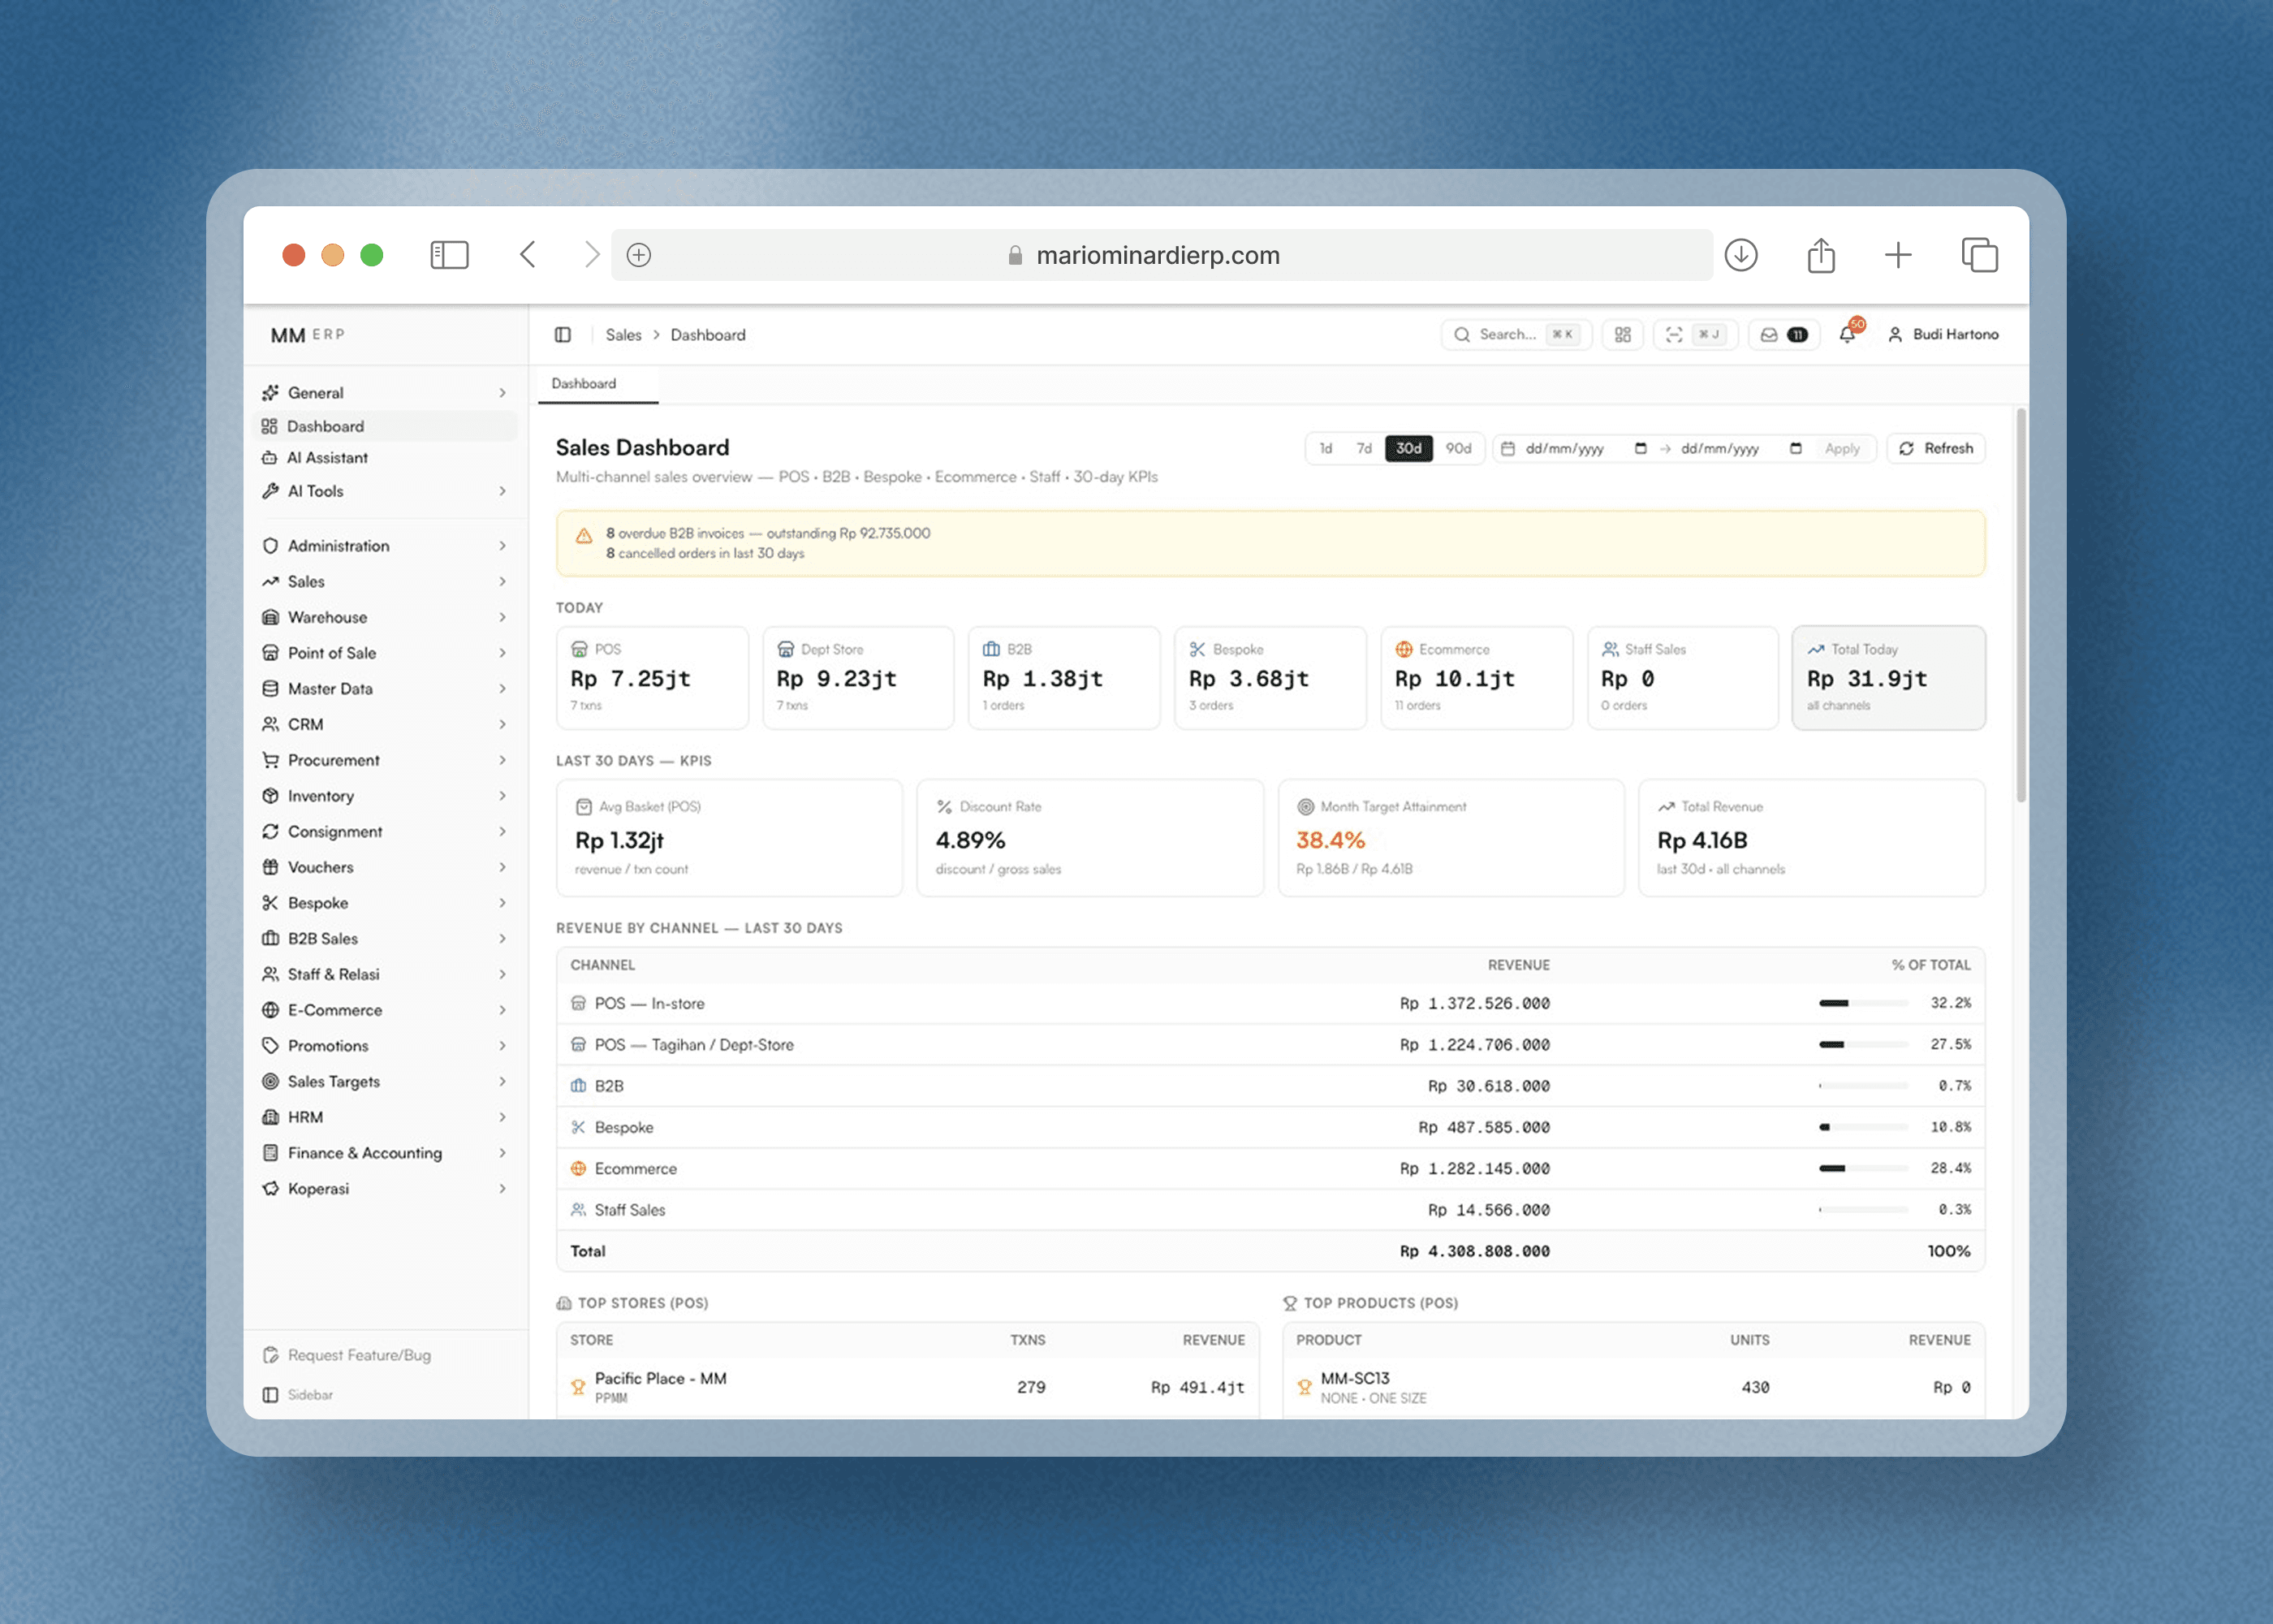Open the start date calendar picker icon

point(1641,449)
